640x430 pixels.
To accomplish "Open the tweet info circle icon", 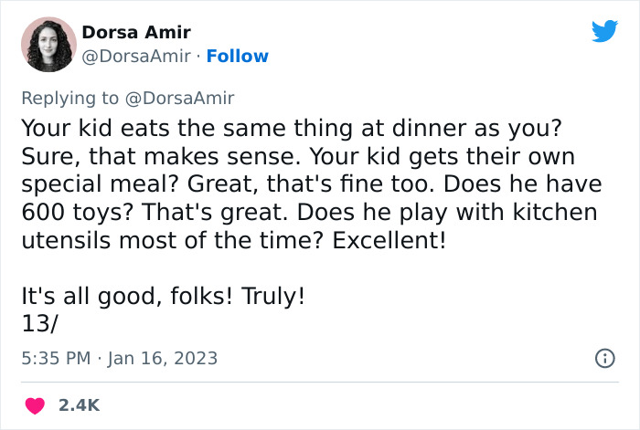I will click(604, 359).
